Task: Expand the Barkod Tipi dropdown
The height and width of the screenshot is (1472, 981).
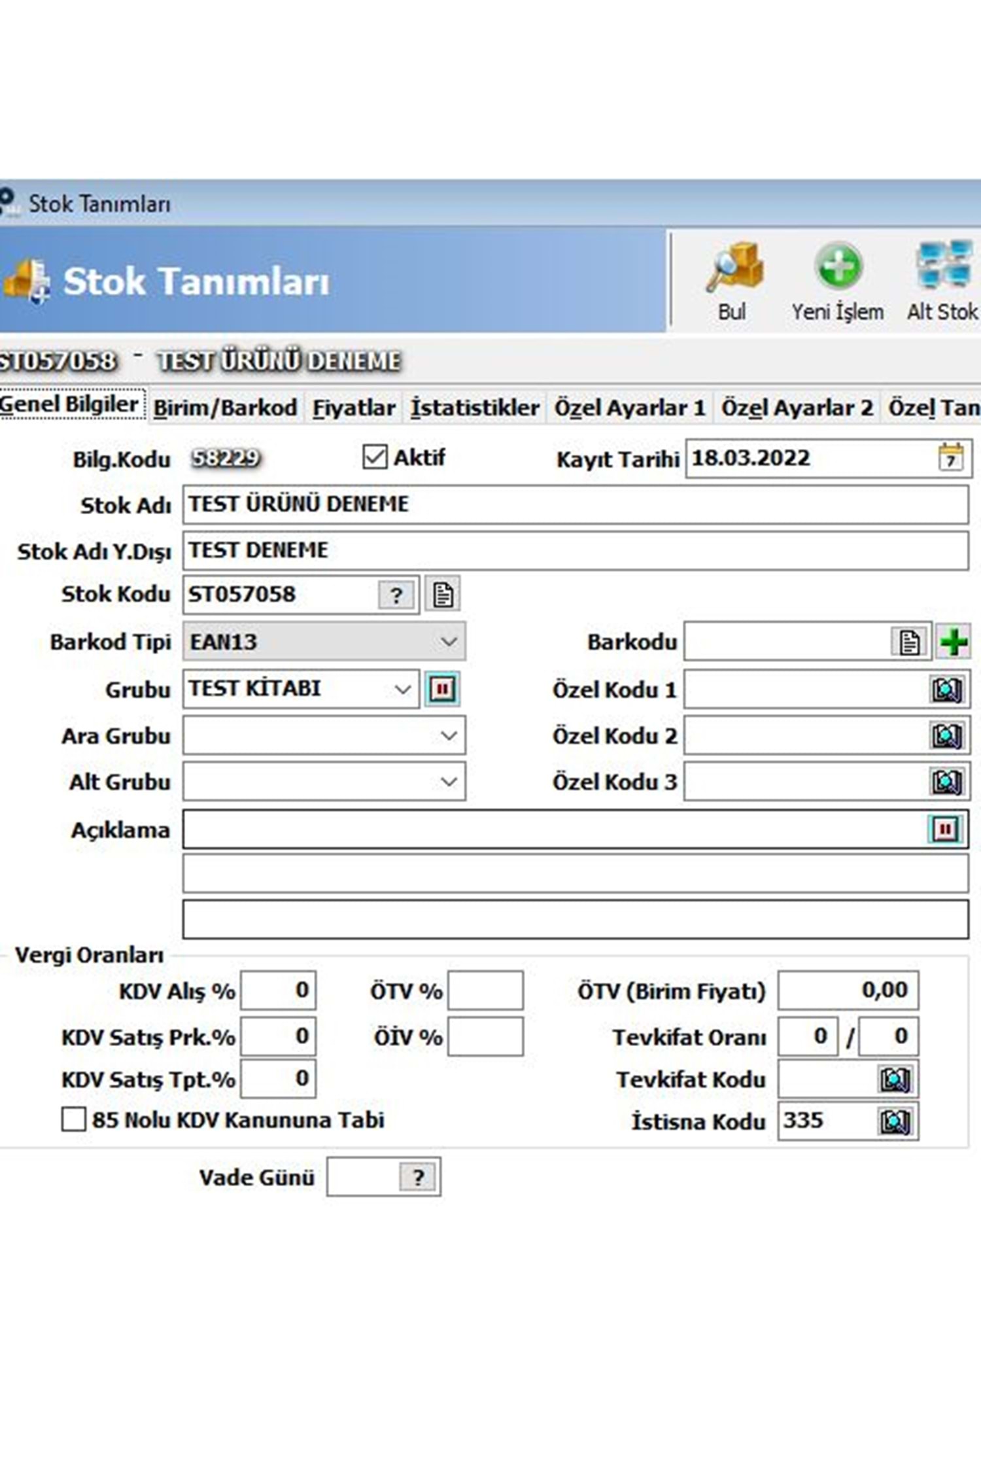Action: pos(449,642)
